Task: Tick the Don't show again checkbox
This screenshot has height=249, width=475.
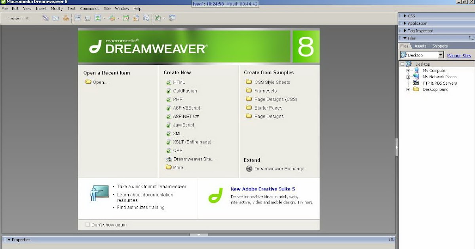Action: coord(87,224)
